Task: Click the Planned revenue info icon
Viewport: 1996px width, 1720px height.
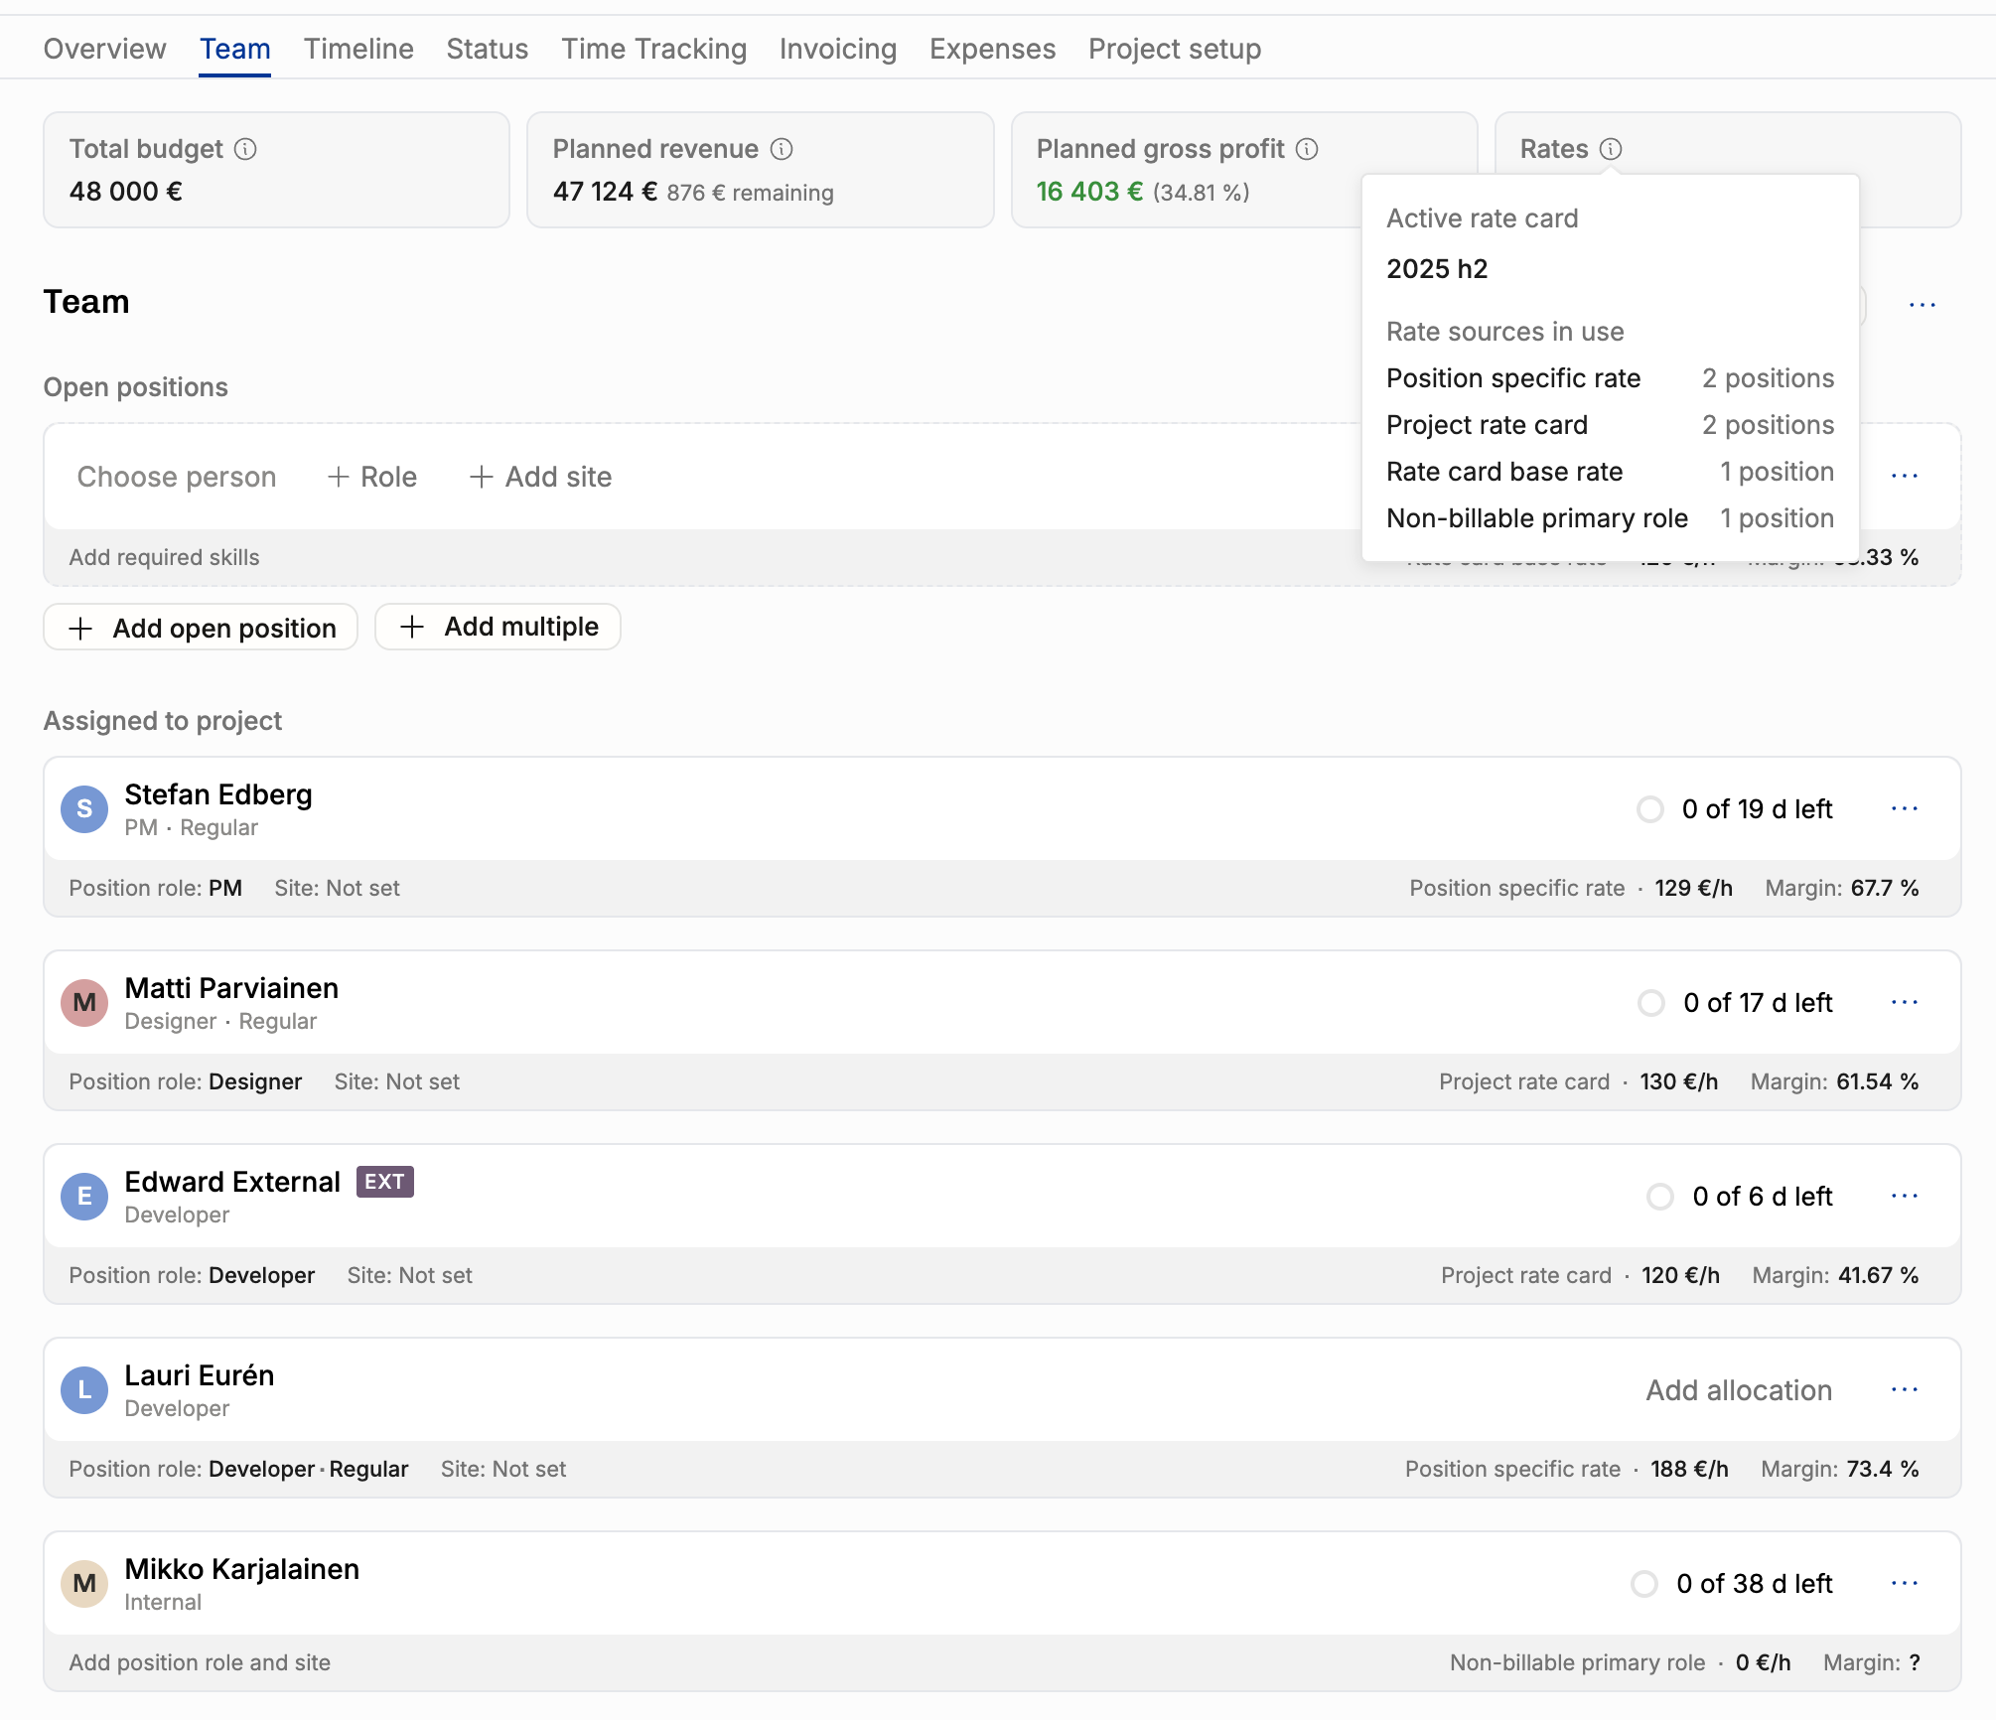Action: pyautogui.click(x=782, y=149)
